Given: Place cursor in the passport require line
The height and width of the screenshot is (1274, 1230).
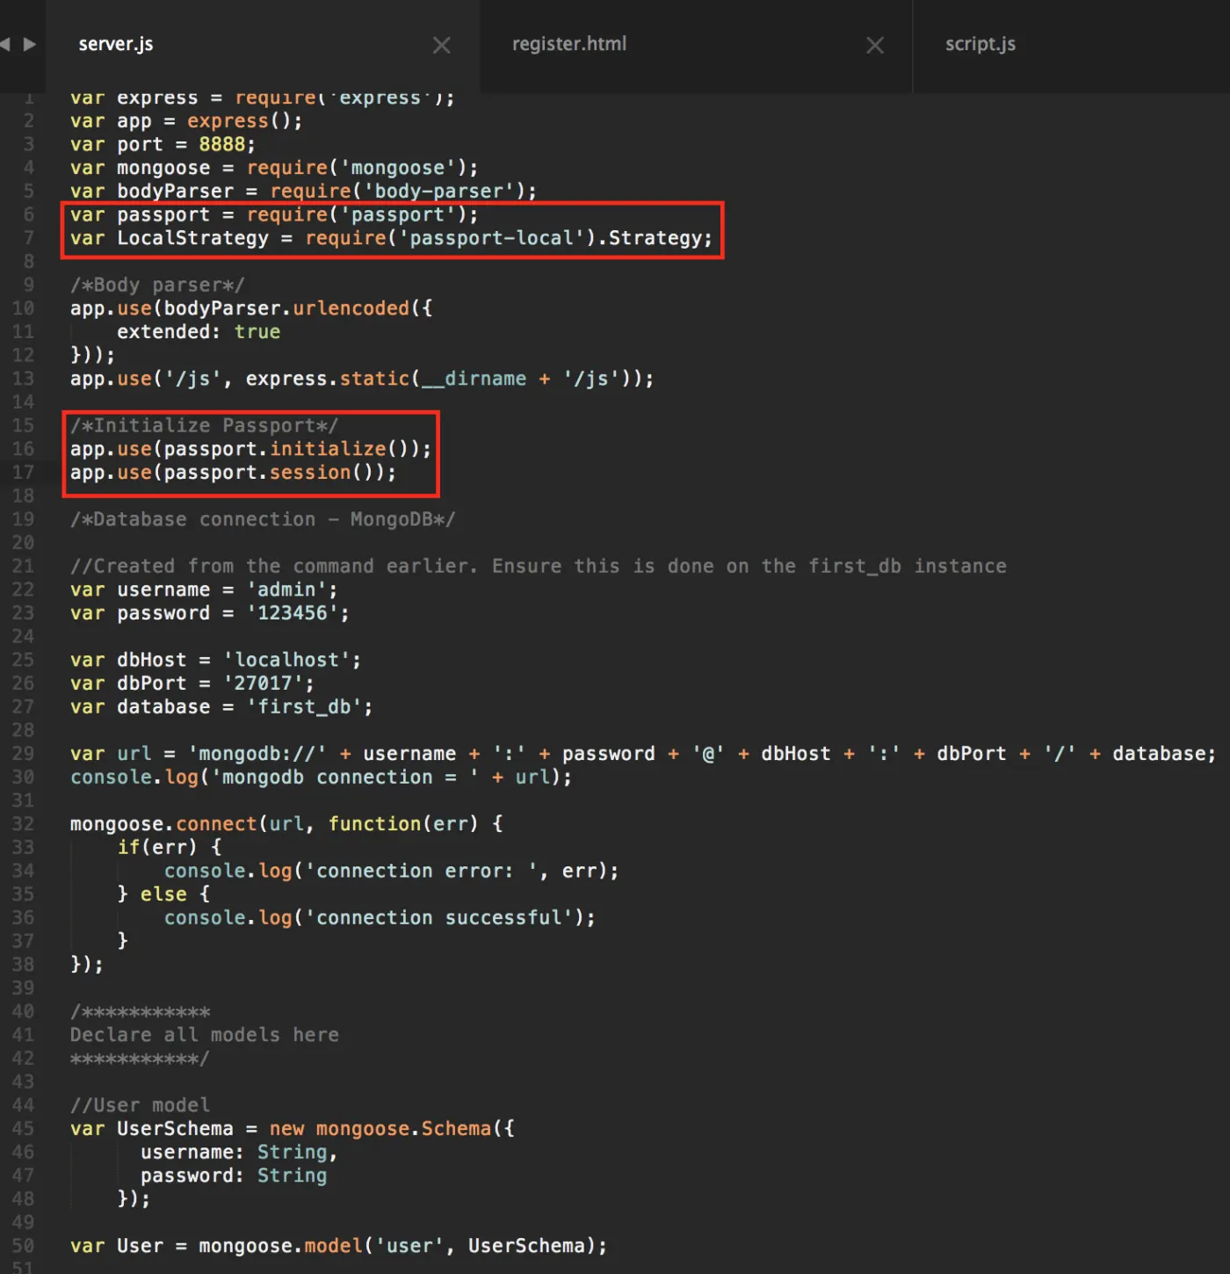Looking at the screenshot, I should 274,214.
